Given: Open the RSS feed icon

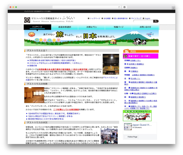Looking at the screenshot, I should pos(126,51).
